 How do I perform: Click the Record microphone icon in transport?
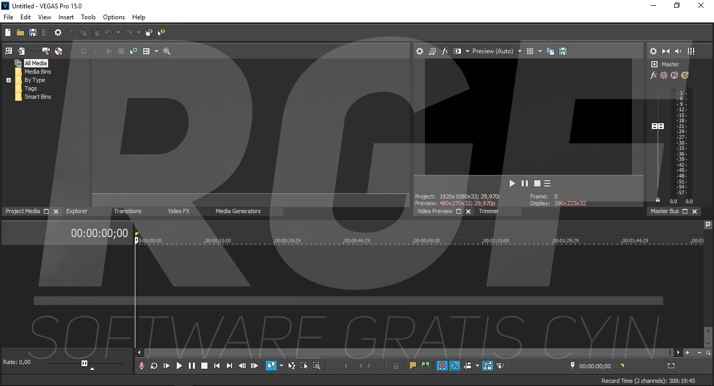pyautogui.click(x=141, y=366)
